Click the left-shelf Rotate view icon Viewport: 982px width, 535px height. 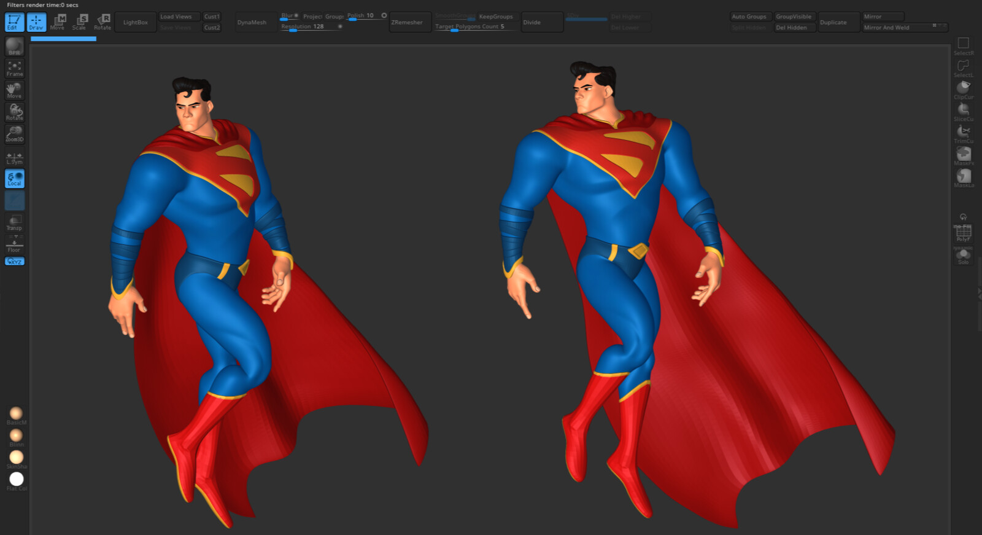click(14, 112)
